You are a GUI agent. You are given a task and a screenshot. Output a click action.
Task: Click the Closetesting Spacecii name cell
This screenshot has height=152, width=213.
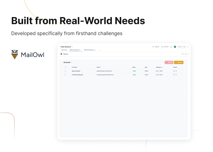[x=77, y=75]
